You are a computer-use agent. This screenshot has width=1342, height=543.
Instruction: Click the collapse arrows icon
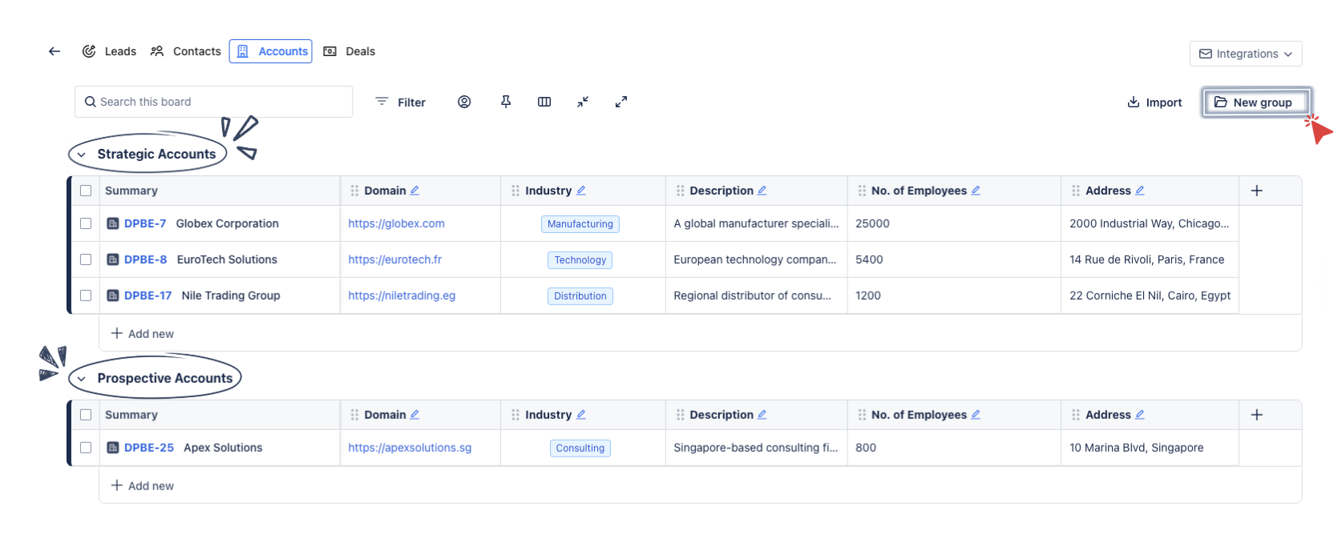pyautogui.click(x=583, y=102)
